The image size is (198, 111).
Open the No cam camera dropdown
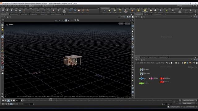[127, 23]
